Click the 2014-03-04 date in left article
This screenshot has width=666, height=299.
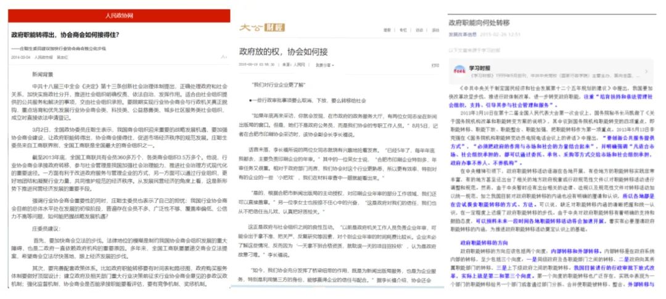pos(21,57)
